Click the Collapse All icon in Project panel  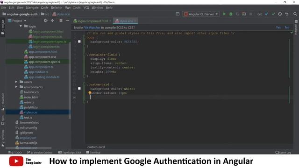coord(52,21)
